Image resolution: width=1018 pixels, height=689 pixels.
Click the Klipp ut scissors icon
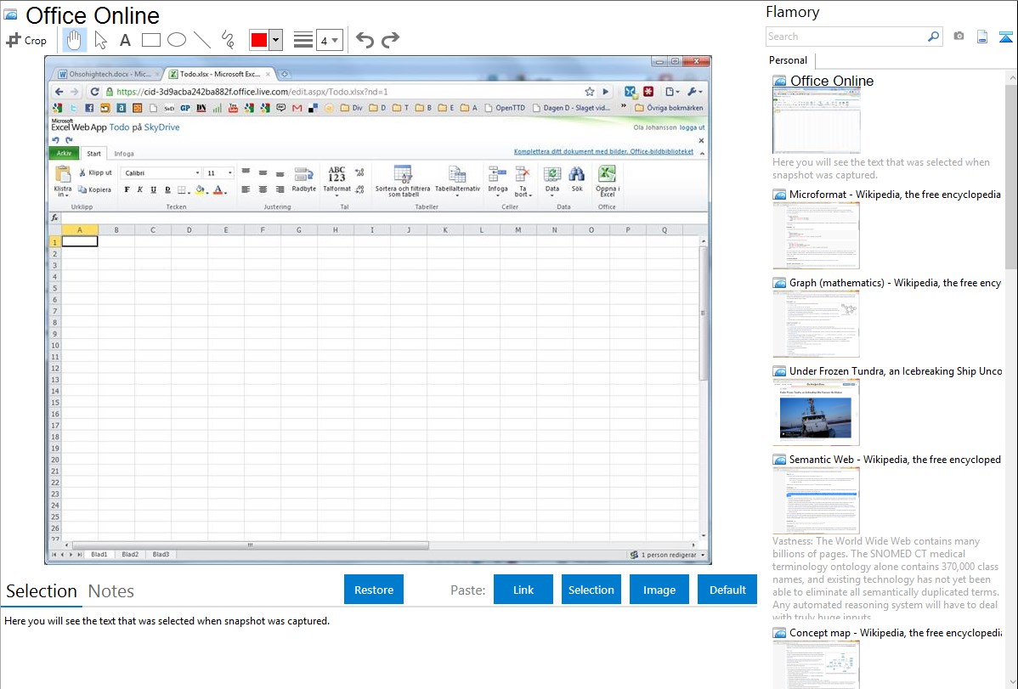pos(82,172)
